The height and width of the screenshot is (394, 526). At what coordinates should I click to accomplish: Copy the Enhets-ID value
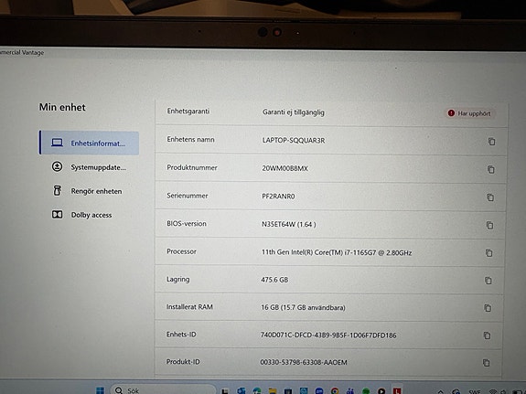(x=487, y=335)
